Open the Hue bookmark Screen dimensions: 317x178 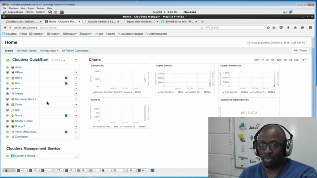pyautogui.click(x=23, y=34)
